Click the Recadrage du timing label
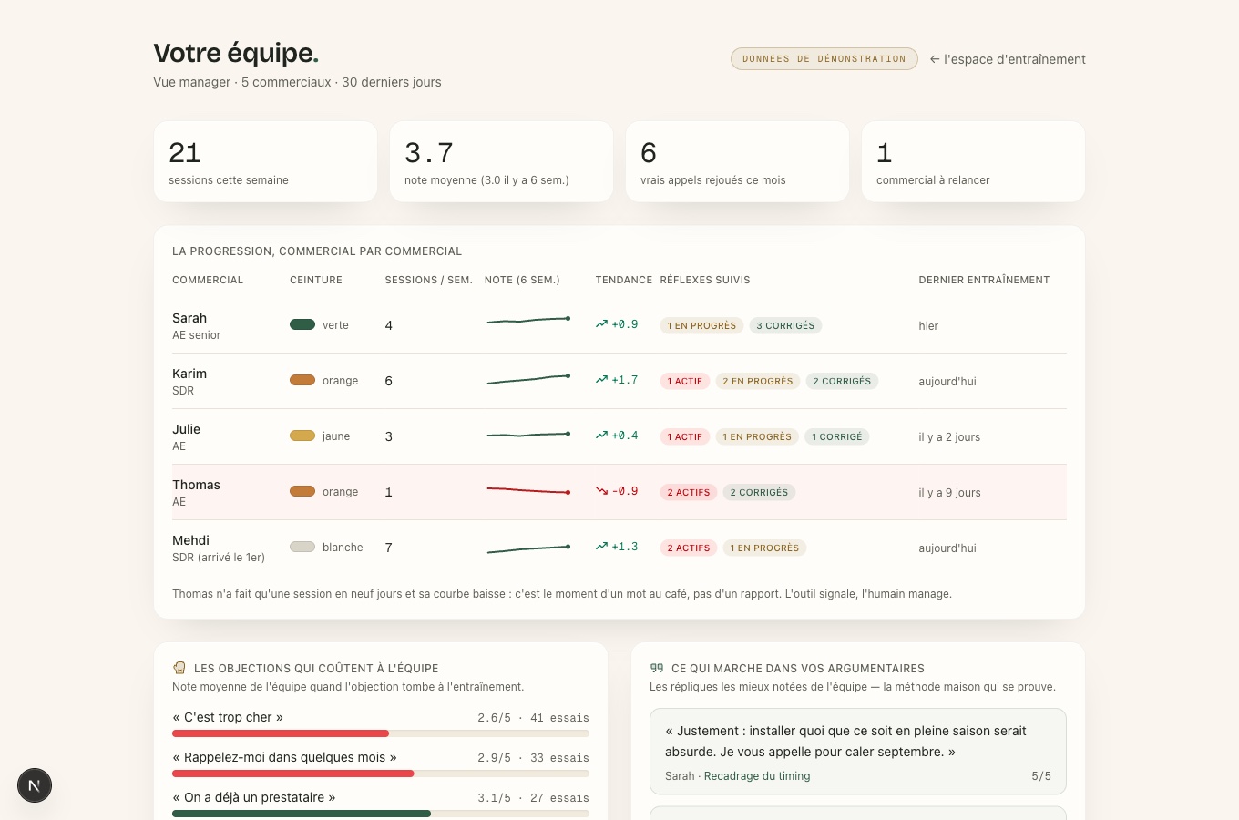1239x820 pixels. (757, 776)
